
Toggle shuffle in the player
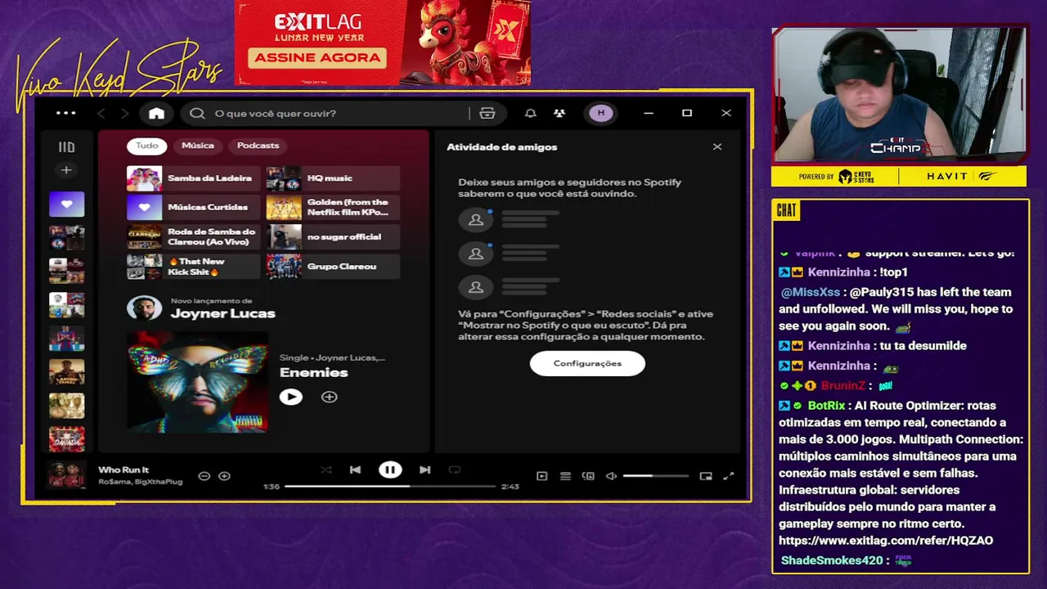click(x=326, y=470)
